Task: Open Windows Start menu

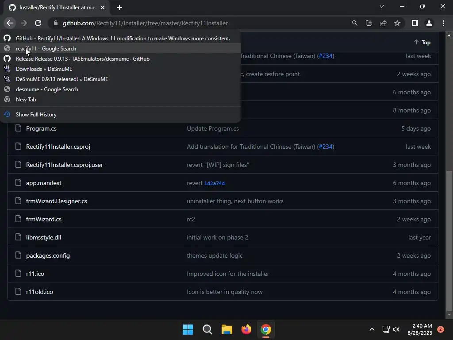Action: point(188,329)
